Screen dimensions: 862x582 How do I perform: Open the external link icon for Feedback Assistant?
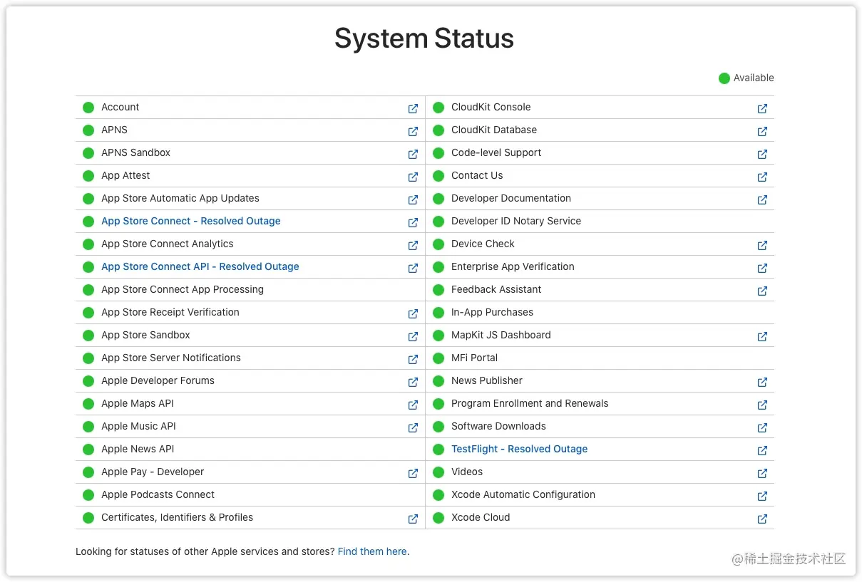click(x=762, y=291)
